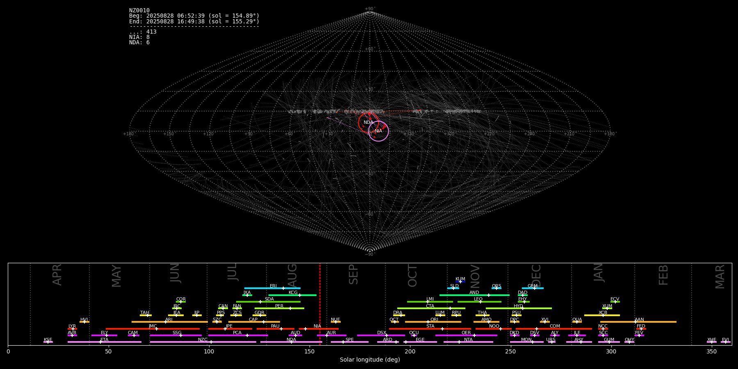Click the +300 longitude label on the map

[x=449, y=134]
